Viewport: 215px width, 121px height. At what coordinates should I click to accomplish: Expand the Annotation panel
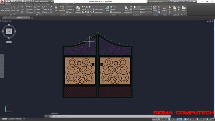tap(63, 15)
